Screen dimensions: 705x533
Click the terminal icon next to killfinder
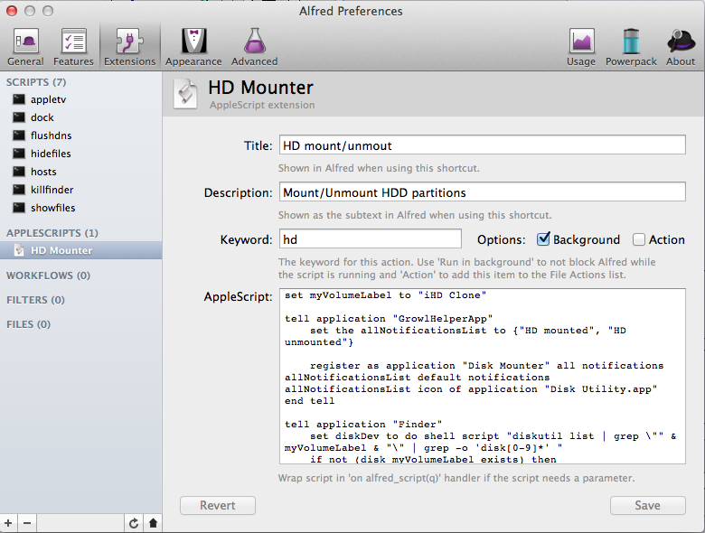point(19,190)
